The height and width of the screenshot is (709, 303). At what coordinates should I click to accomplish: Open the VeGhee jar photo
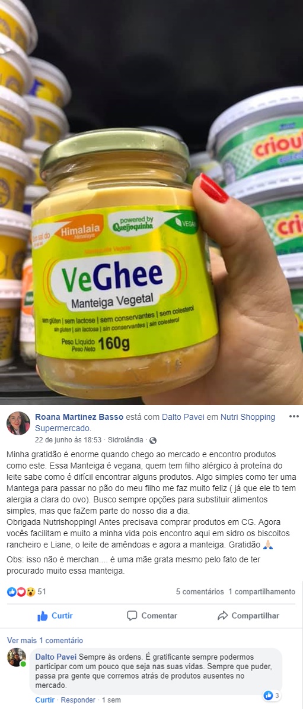151,202
